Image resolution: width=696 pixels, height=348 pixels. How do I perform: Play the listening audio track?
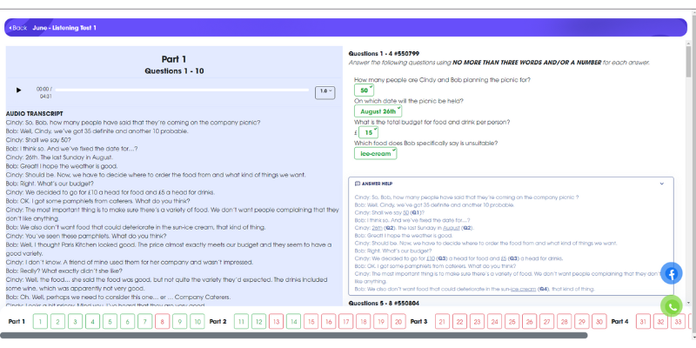pyautogui.click(x=18, y=90)
